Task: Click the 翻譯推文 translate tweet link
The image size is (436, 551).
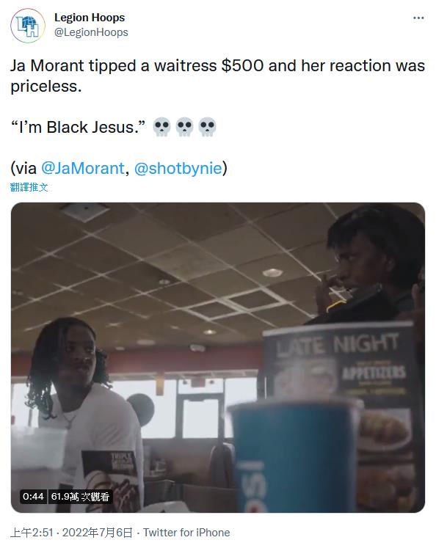Action: coord(29,187)
